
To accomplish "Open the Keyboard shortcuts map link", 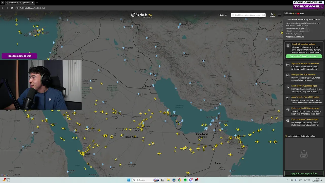I will tap(234, 176).
